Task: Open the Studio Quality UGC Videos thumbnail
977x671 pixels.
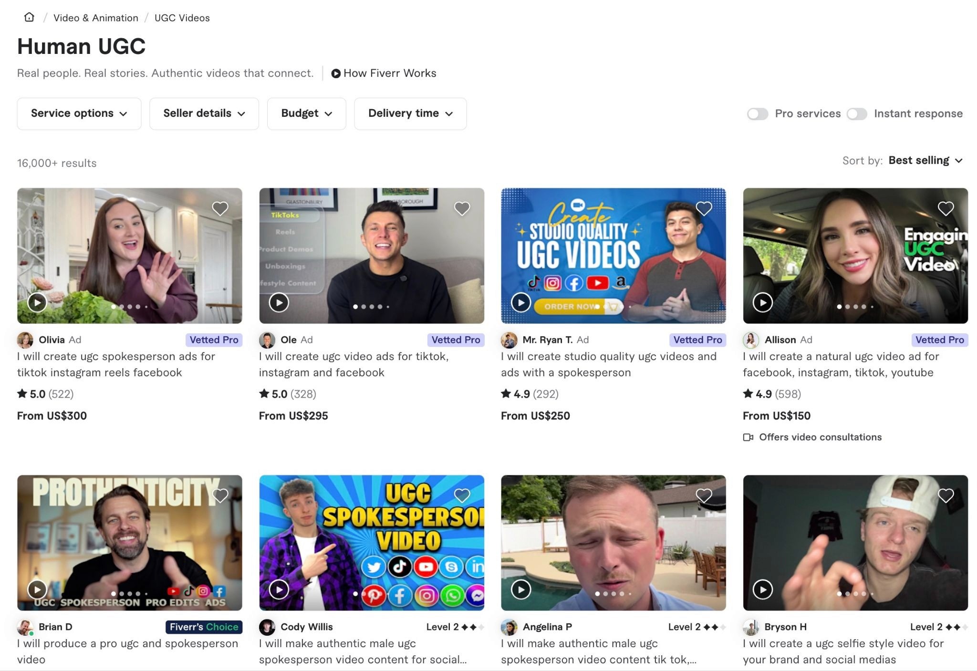Action: coord(613,256)
